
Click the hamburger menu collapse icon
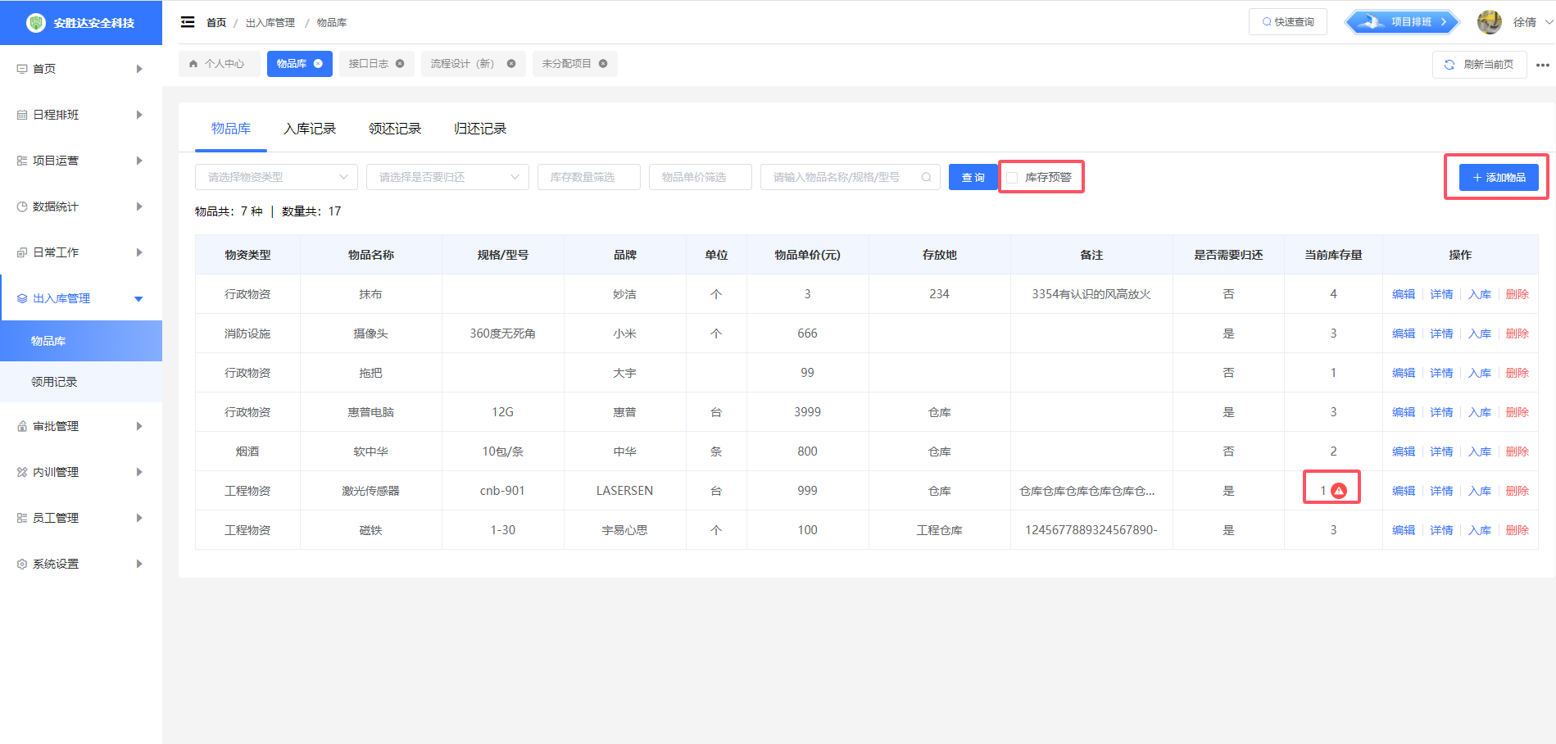pos(188,22)
